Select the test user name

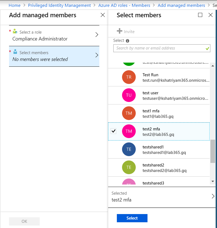coord(150,93)
